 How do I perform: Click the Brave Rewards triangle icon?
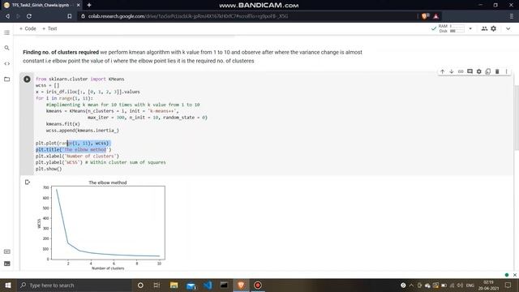436,16
